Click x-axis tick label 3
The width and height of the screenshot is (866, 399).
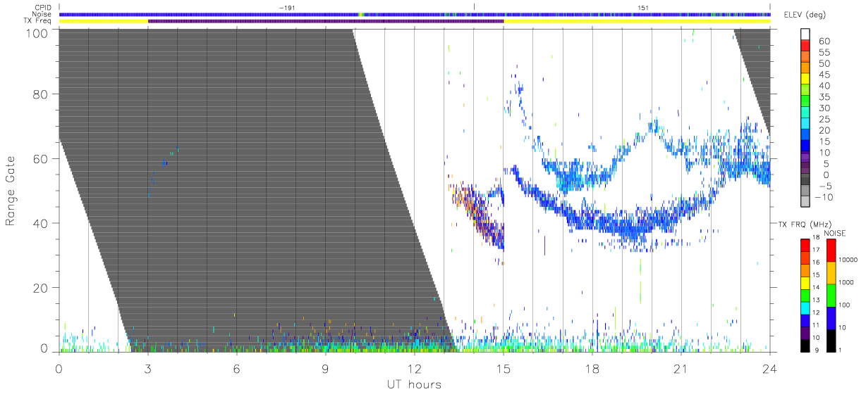click(x=148, y=369)
